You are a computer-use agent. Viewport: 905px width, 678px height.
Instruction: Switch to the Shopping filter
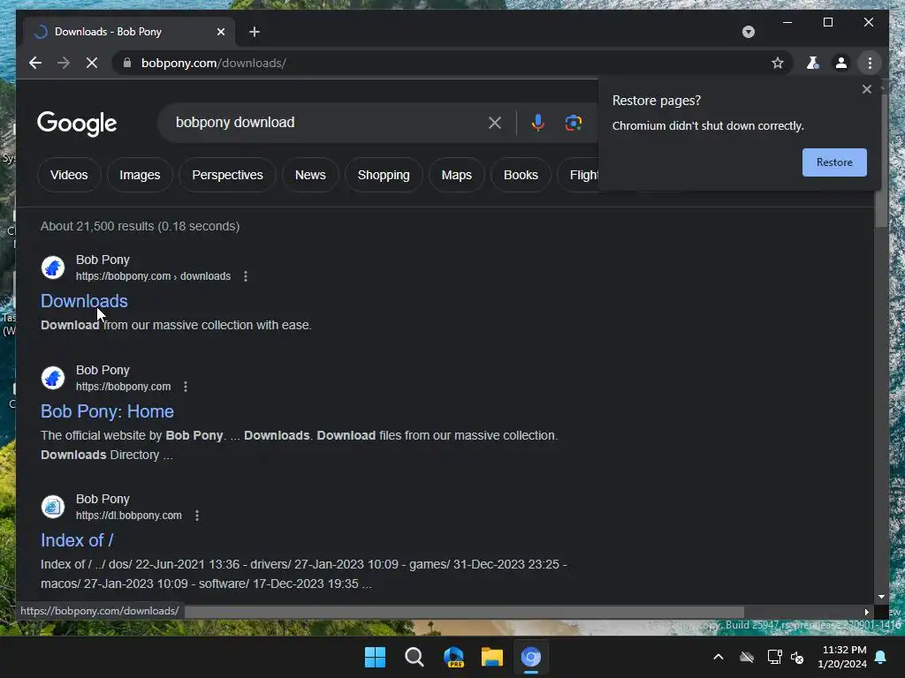(x=384, y=175)
